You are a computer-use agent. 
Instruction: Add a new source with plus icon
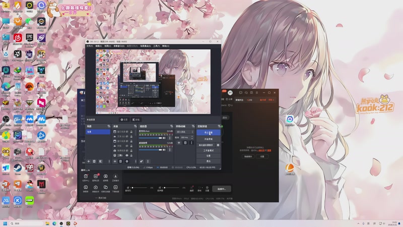[x=115, y=161]
